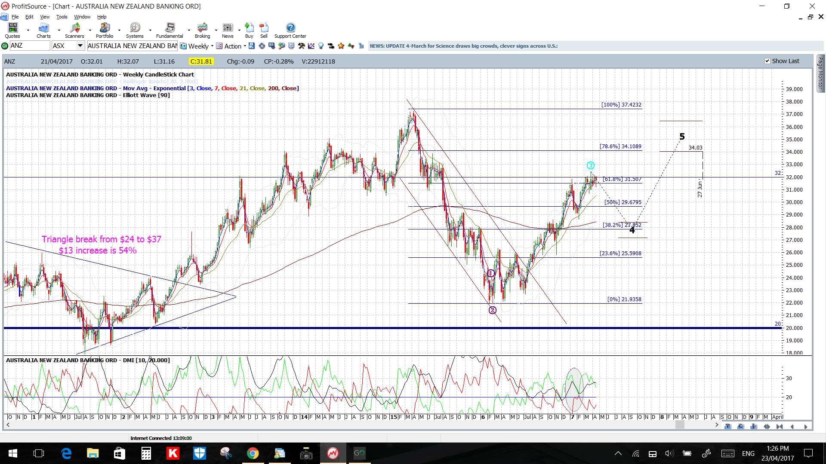Click the news headline ticker about March for Science
Screen dimensions: 826x464
[463, 46]
